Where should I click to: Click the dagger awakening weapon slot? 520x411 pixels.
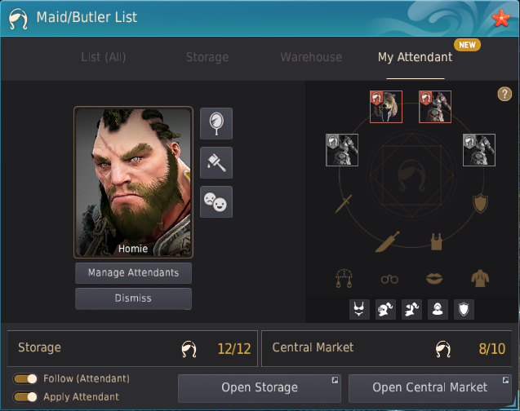(x=387, y=241)
